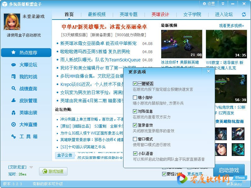The image size is (251, 188).
Task: Enable 缩小指针 checkbox
Action: coord(135,97)
